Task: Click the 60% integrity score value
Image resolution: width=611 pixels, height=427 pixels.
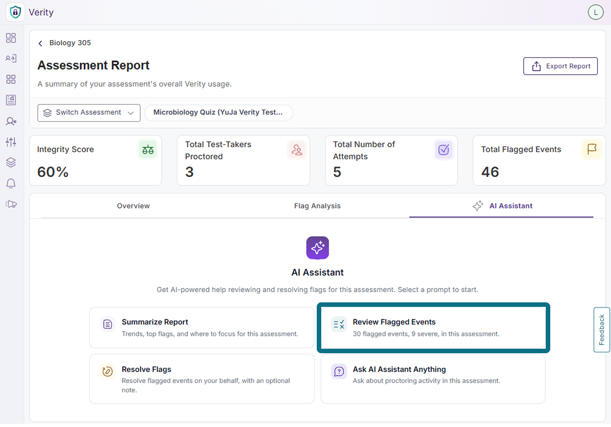Action: tap(53, 172)
